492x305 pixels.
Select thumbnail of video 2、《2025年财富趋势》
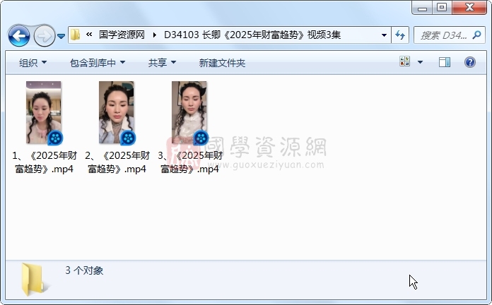click(117, 113)
